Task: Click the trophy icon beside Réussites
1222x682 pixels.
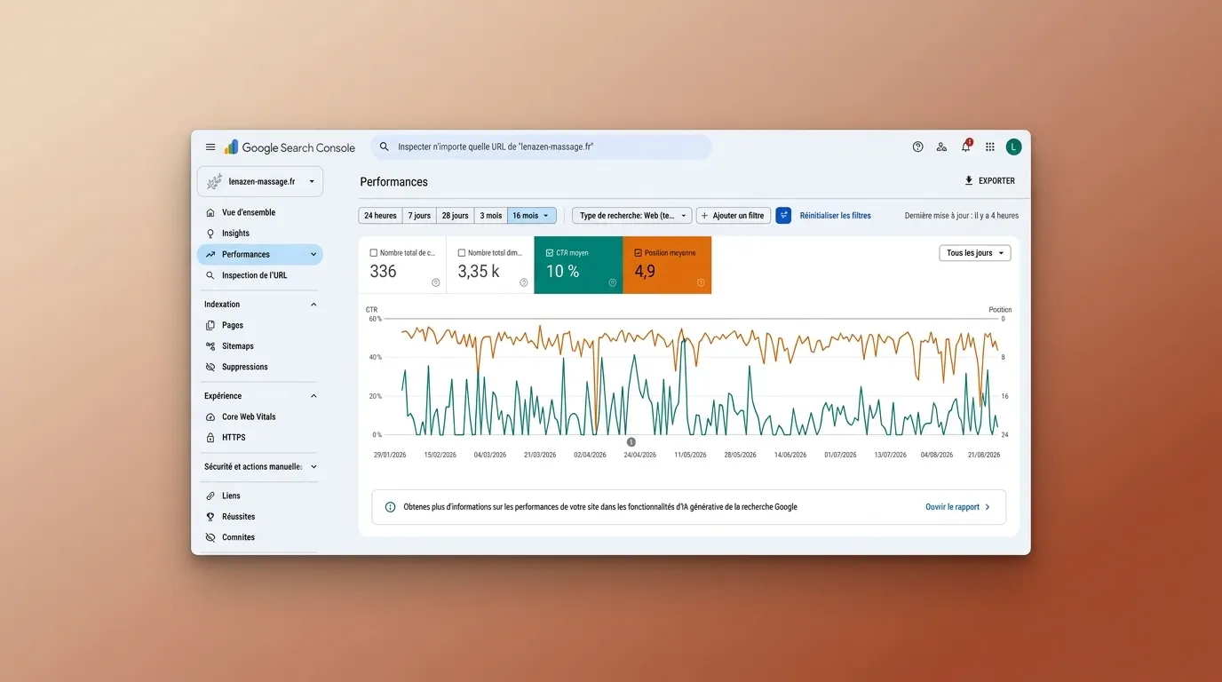Action: [210, 517]
